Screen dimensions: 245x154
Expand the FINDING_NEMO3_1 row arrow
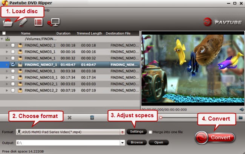pos(7,52)
